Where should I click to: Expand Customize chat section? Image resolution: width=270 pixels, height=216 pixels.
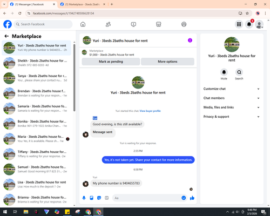point(232,89)
